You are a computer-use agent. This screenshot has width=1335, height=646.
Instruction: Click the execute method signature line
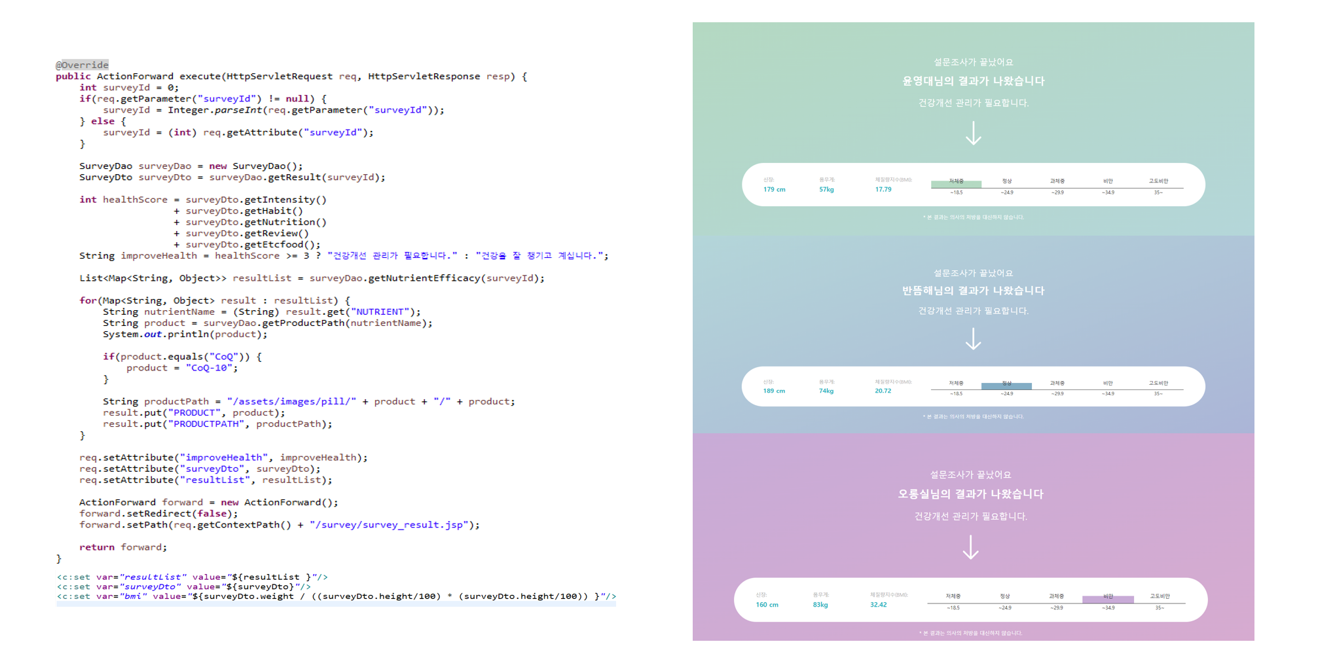291,76
